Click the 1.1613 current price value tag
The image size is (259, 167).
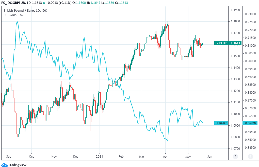point(235,43)
